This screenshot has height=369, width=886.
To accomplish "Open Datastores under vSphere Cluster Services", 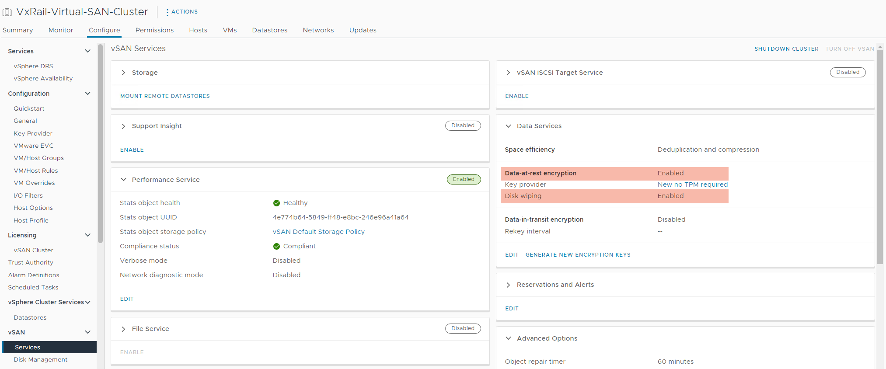I will pos(30,318).
